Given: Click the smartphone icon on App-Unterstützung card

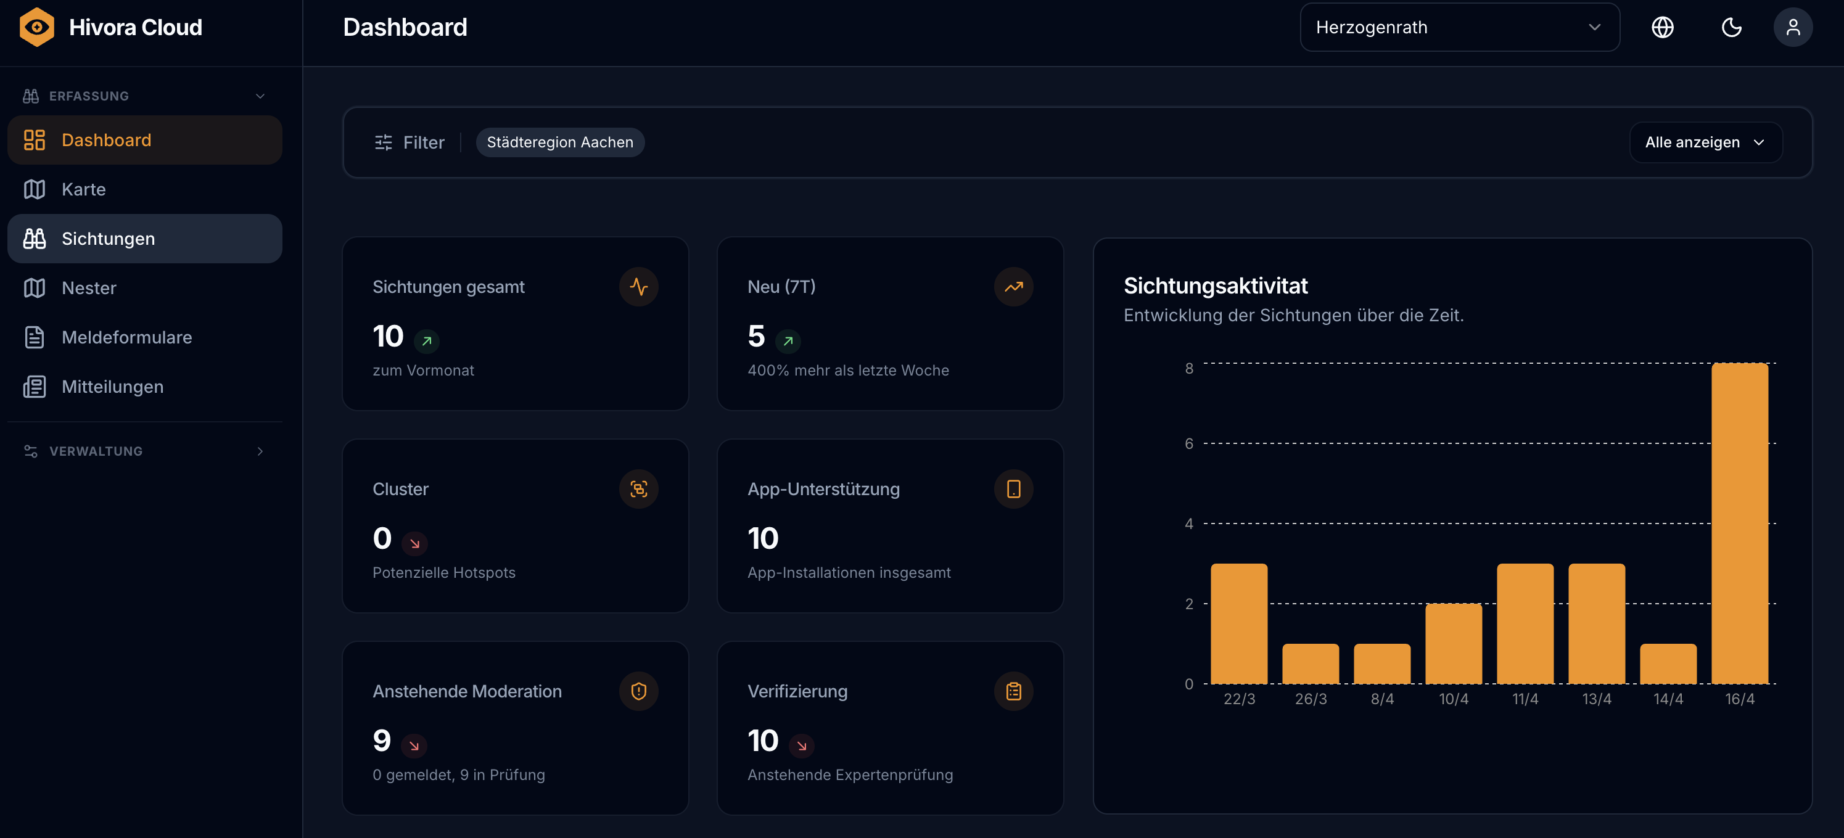Looking at the screenshot, I should pyautogui.click(x=1014, y=489).
